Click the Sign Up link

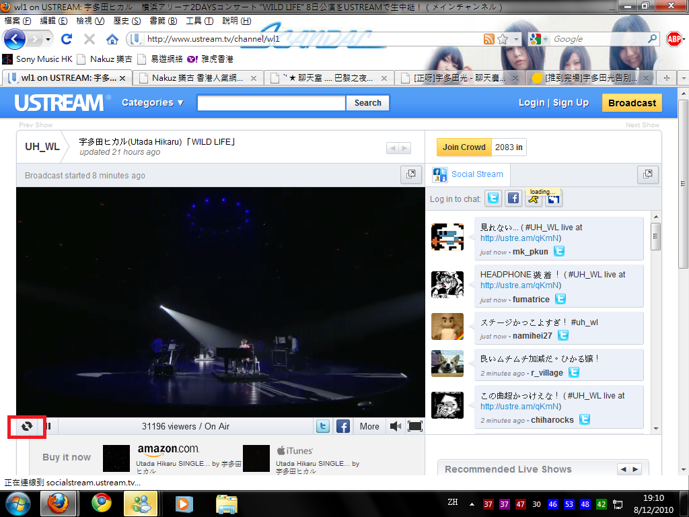tap(571, 102)
